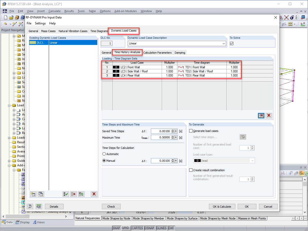Open Dynamic Load Case Description dropdown
Screen dimensions: 308x231
[x=224, y=44]
